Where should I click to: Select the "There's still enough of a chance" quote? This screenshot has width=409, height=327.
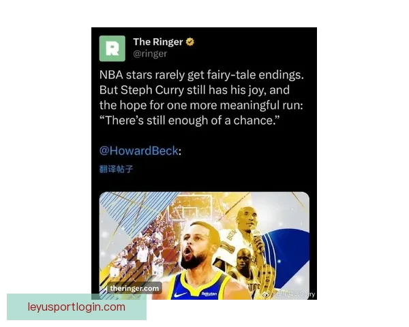[x=190, y=121]
